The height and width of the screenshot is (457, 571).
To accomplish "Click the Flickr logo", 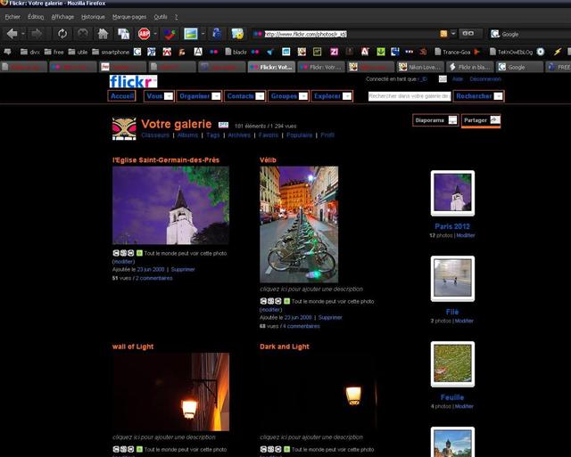I will click(x=133, y=82).
